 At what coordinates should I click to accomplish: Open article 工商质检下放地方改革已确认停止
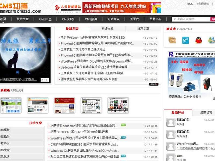(83, 49)
